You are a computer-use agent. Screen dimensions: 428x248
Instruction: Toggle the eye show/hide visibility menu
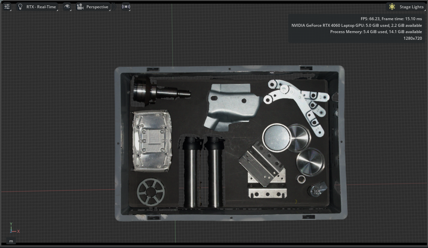click(67, 7)
